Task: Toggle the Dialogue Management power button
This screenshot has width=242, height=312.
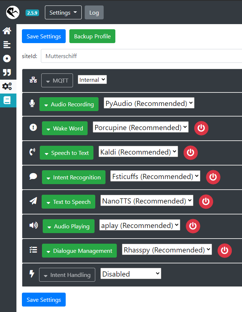Action: 224,251
